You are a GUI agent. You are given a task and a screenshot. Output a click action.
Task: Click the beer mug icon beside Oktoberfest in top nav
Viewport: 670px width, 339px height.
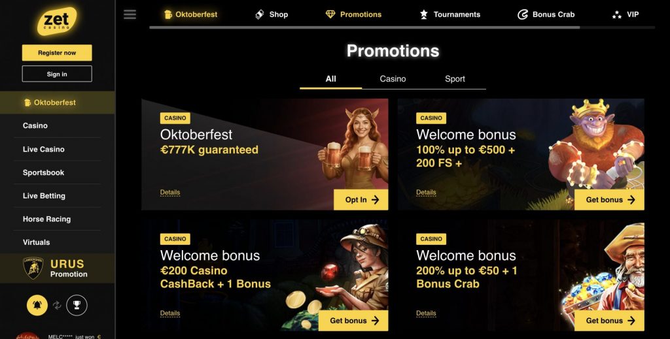coord(168,14)
